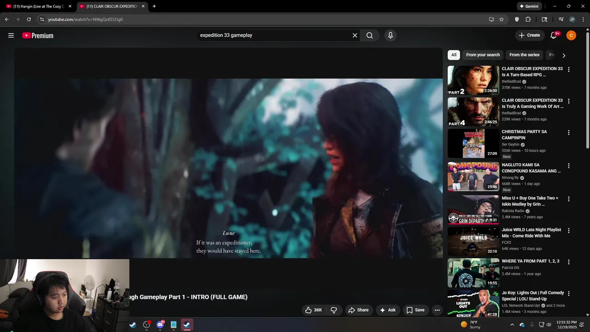Viewport: 590px width, 332px height.
Task: Open options for Miss U Iskin Medley video
Action: coord(569,199)
